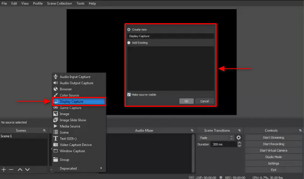Screen dimensions: 304x179
Task: Click the Text (GDI+) T icon
Action: 55,138
